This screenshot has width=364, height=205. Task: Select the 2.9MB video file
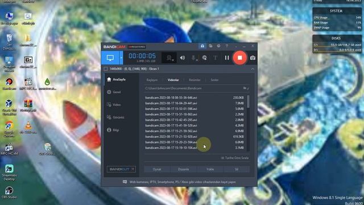tap(195, 120)
